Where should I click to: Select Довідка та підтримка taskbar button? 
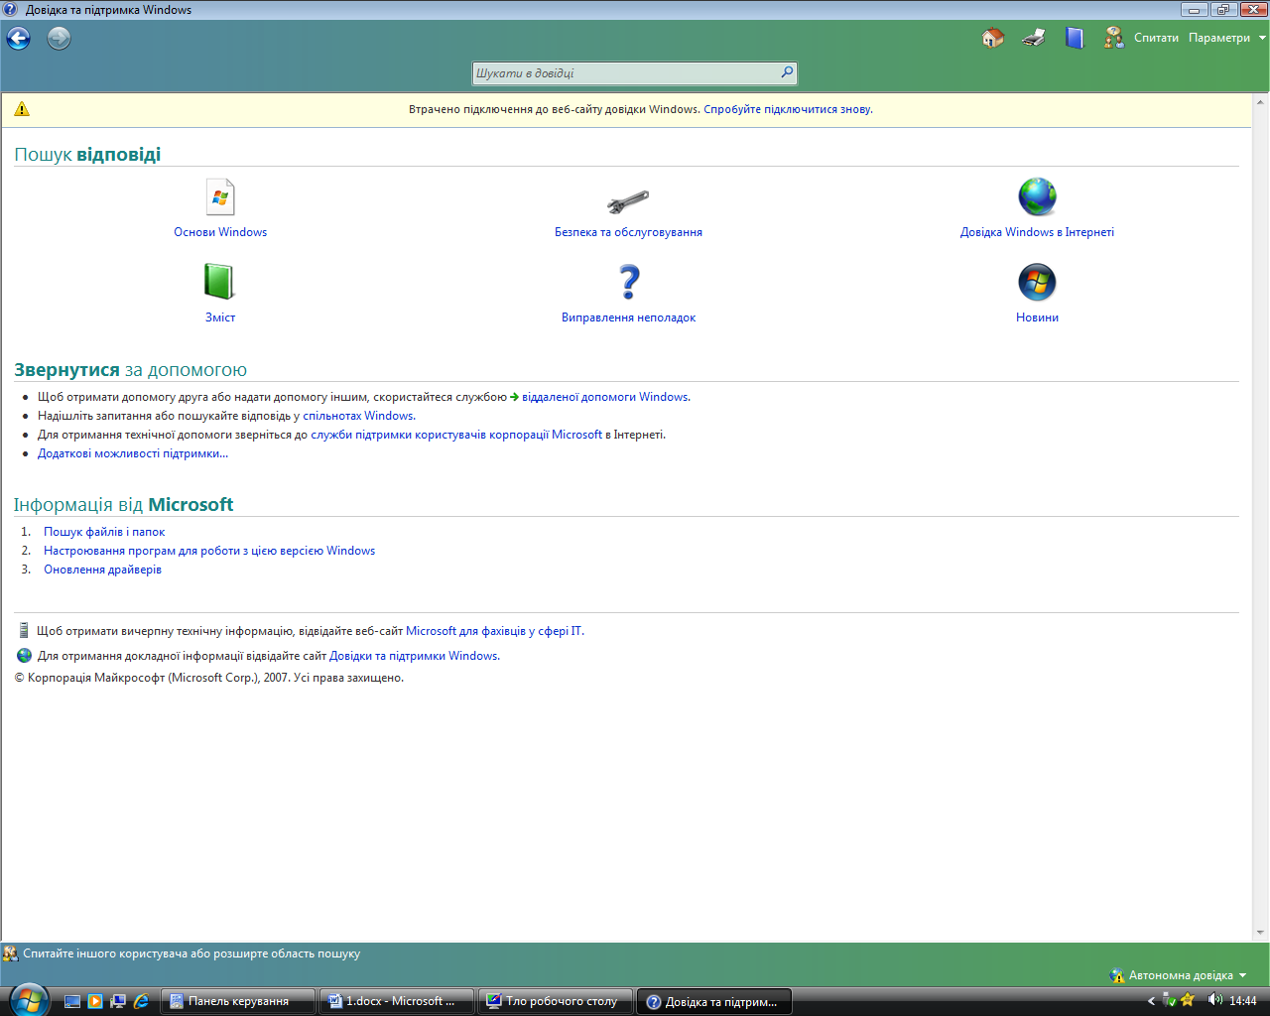click(x=714, y=1001)
